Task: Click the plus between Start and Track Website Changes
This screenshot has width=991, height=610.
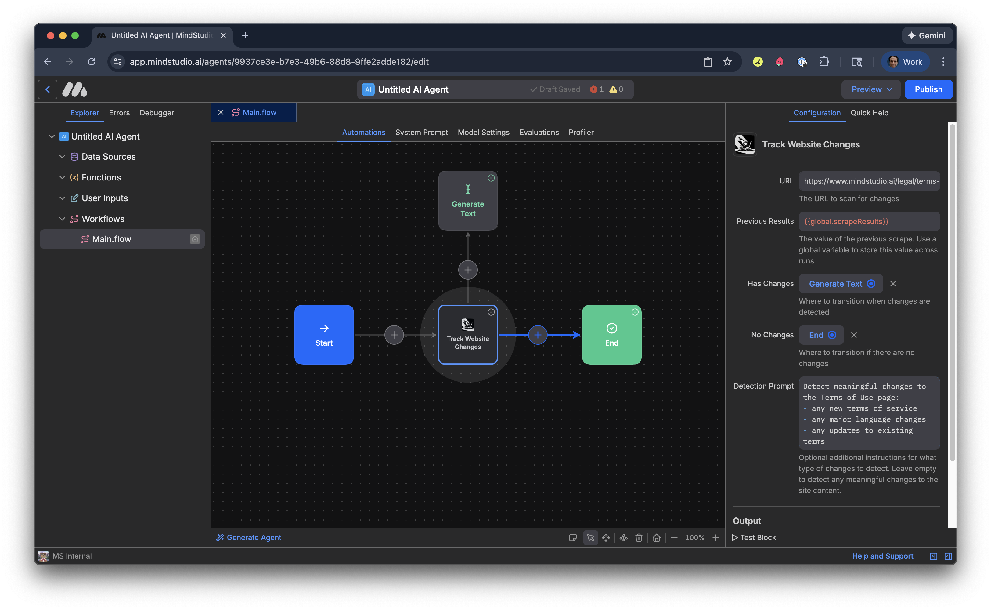Action: [394, 335]
